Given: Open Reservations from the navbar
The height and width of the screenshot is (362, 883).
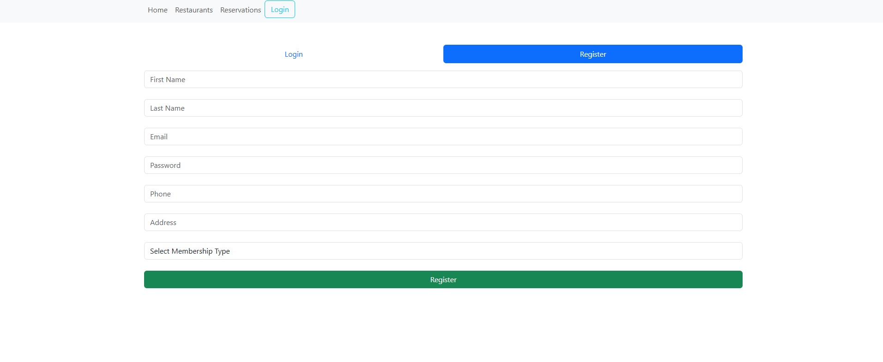Looking at the screenshot, I should coord(240,10).
